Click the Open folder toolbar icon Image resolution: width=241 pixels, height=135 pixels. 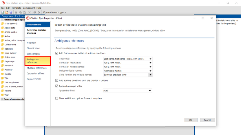[7, 12]
